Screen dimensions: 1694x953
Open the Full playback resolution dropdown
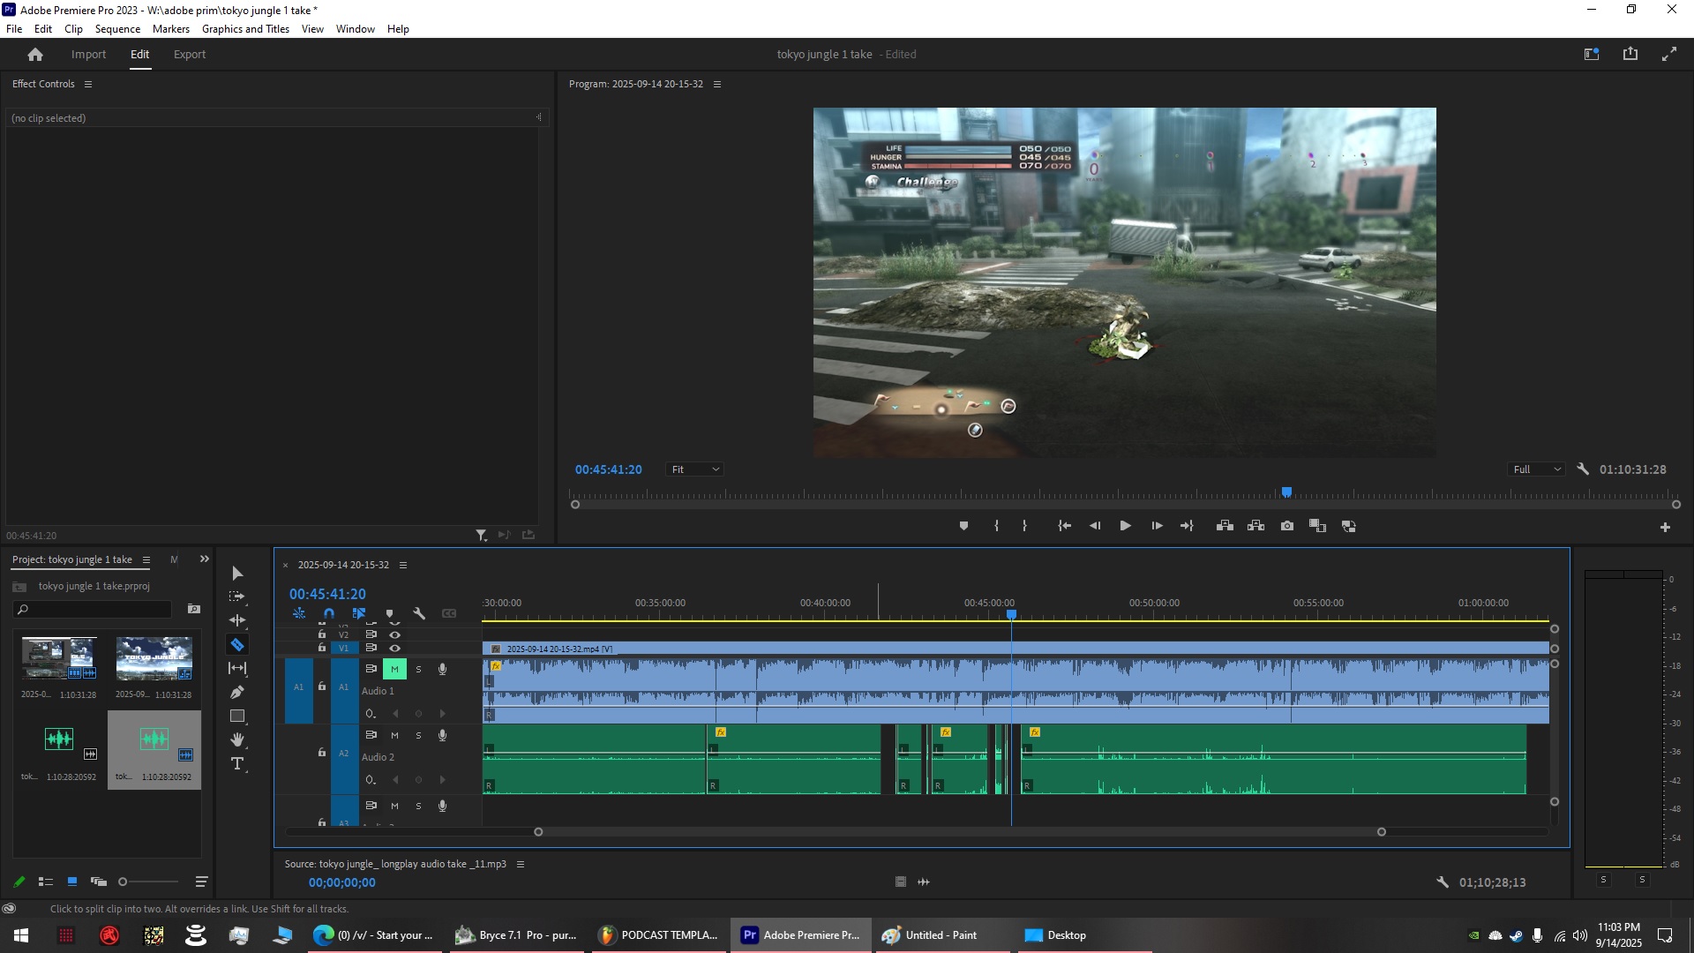pyautogui.click(x=1537, y=469)
